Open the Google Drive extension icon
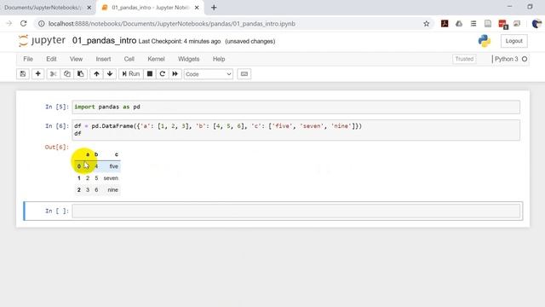The height and width of the screenshot is (307, 545). coord(459,24)
